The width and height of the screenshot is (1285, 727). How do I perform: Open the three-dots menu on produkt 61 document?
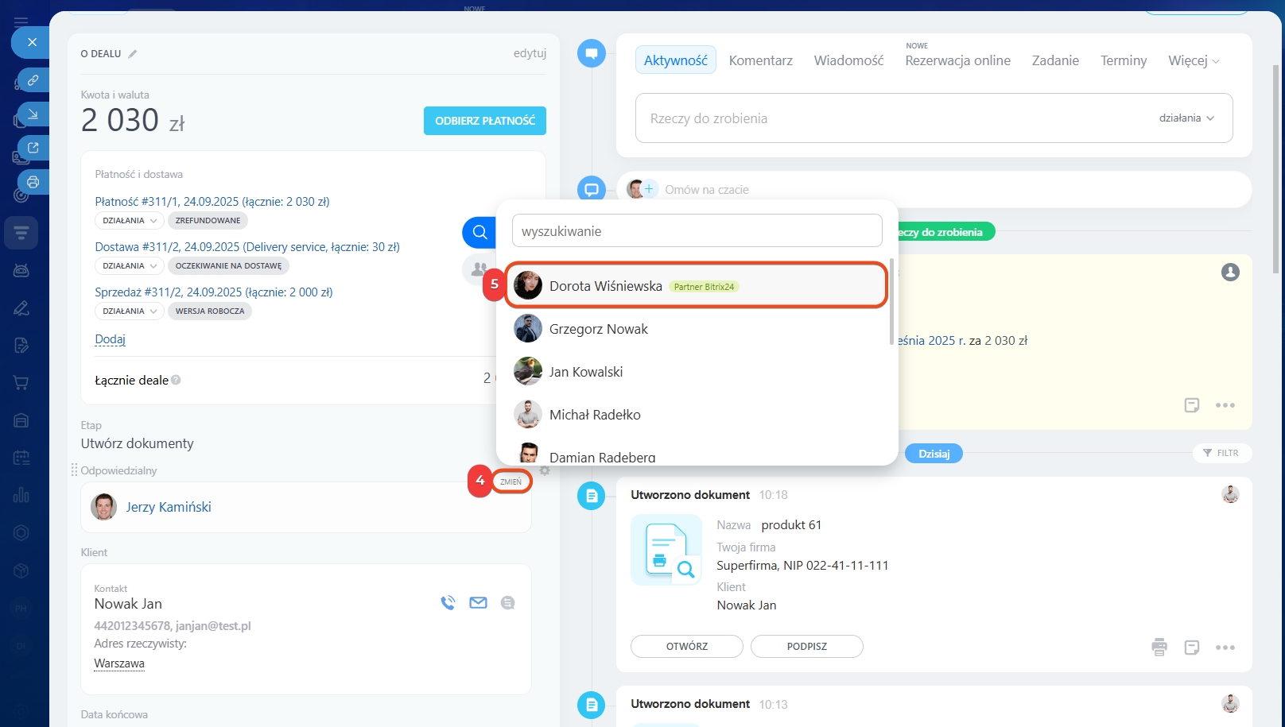[1225, 647]
